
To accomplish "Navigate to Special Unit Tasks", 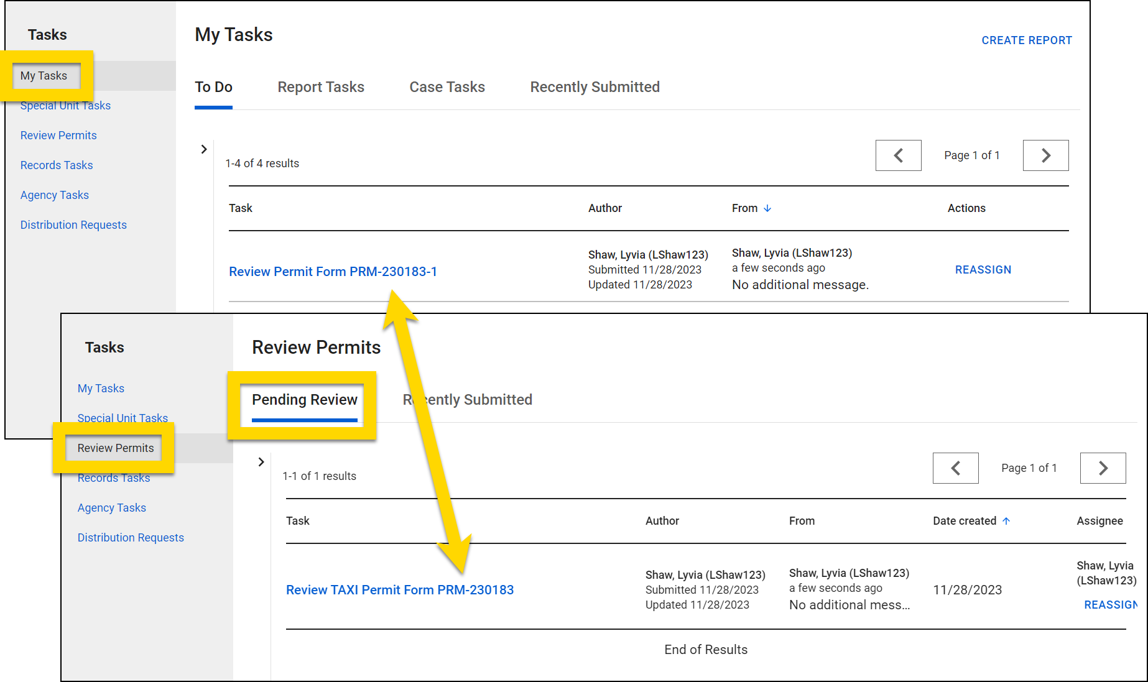I will tap(65, 105).
